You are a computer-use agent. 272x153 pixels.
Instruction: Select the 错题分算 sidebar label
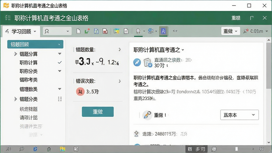pos(28,54)
